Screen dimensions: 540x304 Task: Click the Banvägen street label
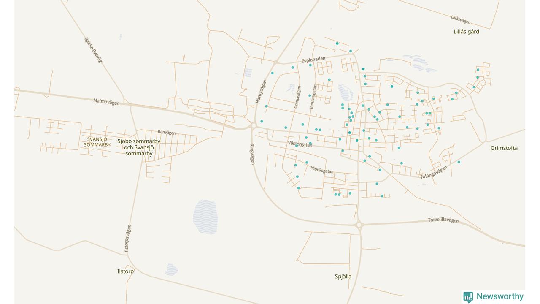(166, 133)
